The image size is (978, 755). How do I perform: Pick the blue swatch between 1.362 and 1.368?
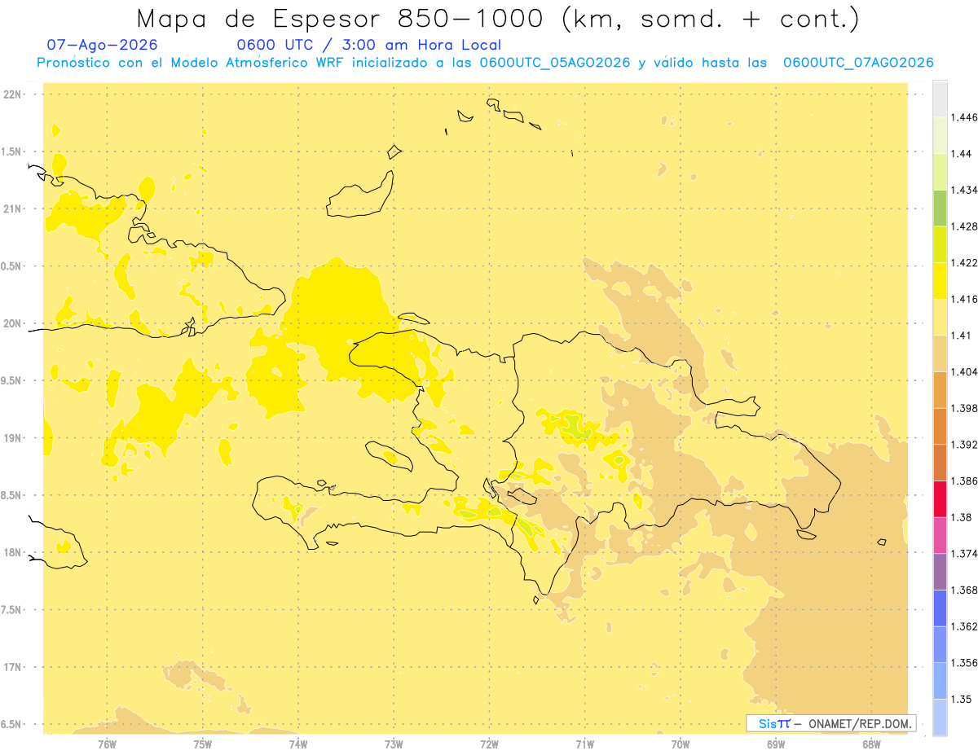point(940,608)
